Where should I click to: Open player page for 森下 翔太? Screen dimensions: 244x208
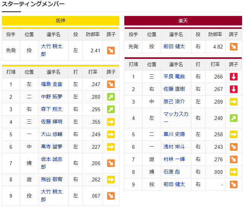[52, 109]
